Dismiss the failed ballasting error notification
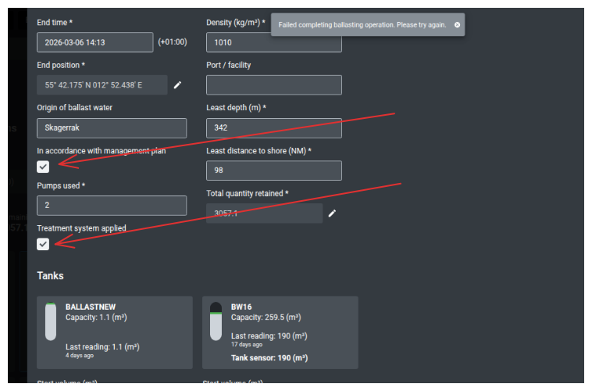Viewport: 592px width, 391px height. tap(457, 25)
